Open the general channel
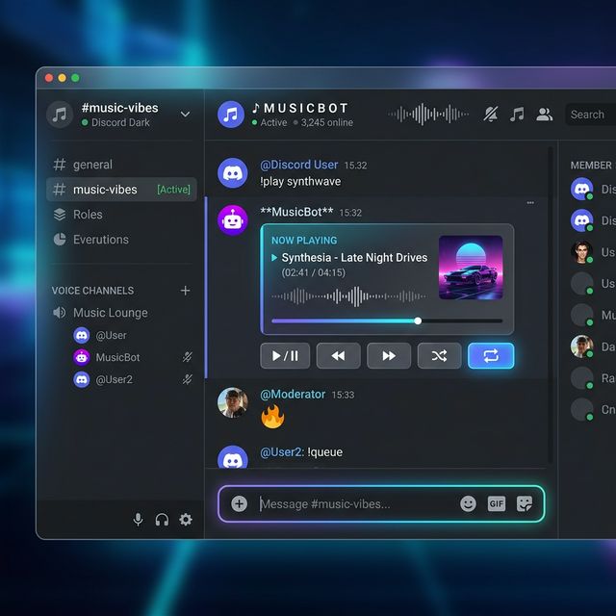Image resolution: width=616 pixels, height=616 pixels. 122,165
